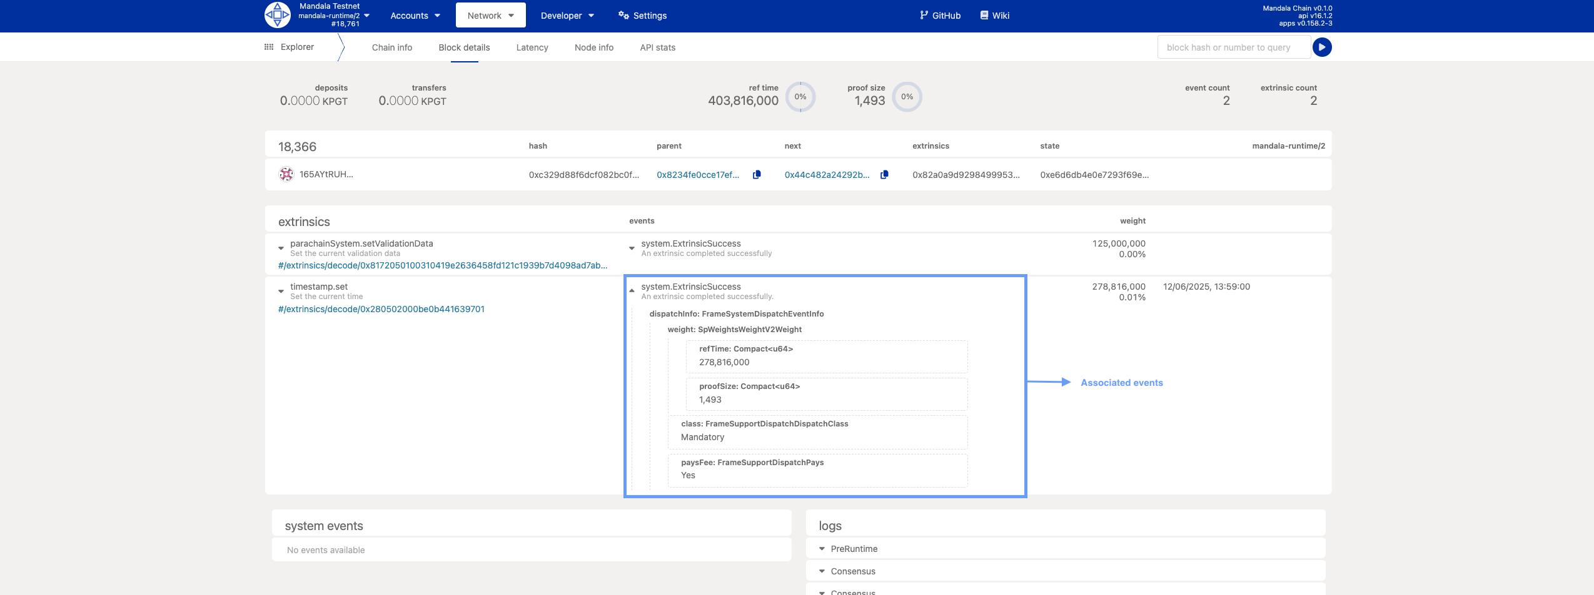Click the 165AYtRUH validator identicon
Image resolution: width=1594 pixels, height=595 pixels.
tap(286, 175)
